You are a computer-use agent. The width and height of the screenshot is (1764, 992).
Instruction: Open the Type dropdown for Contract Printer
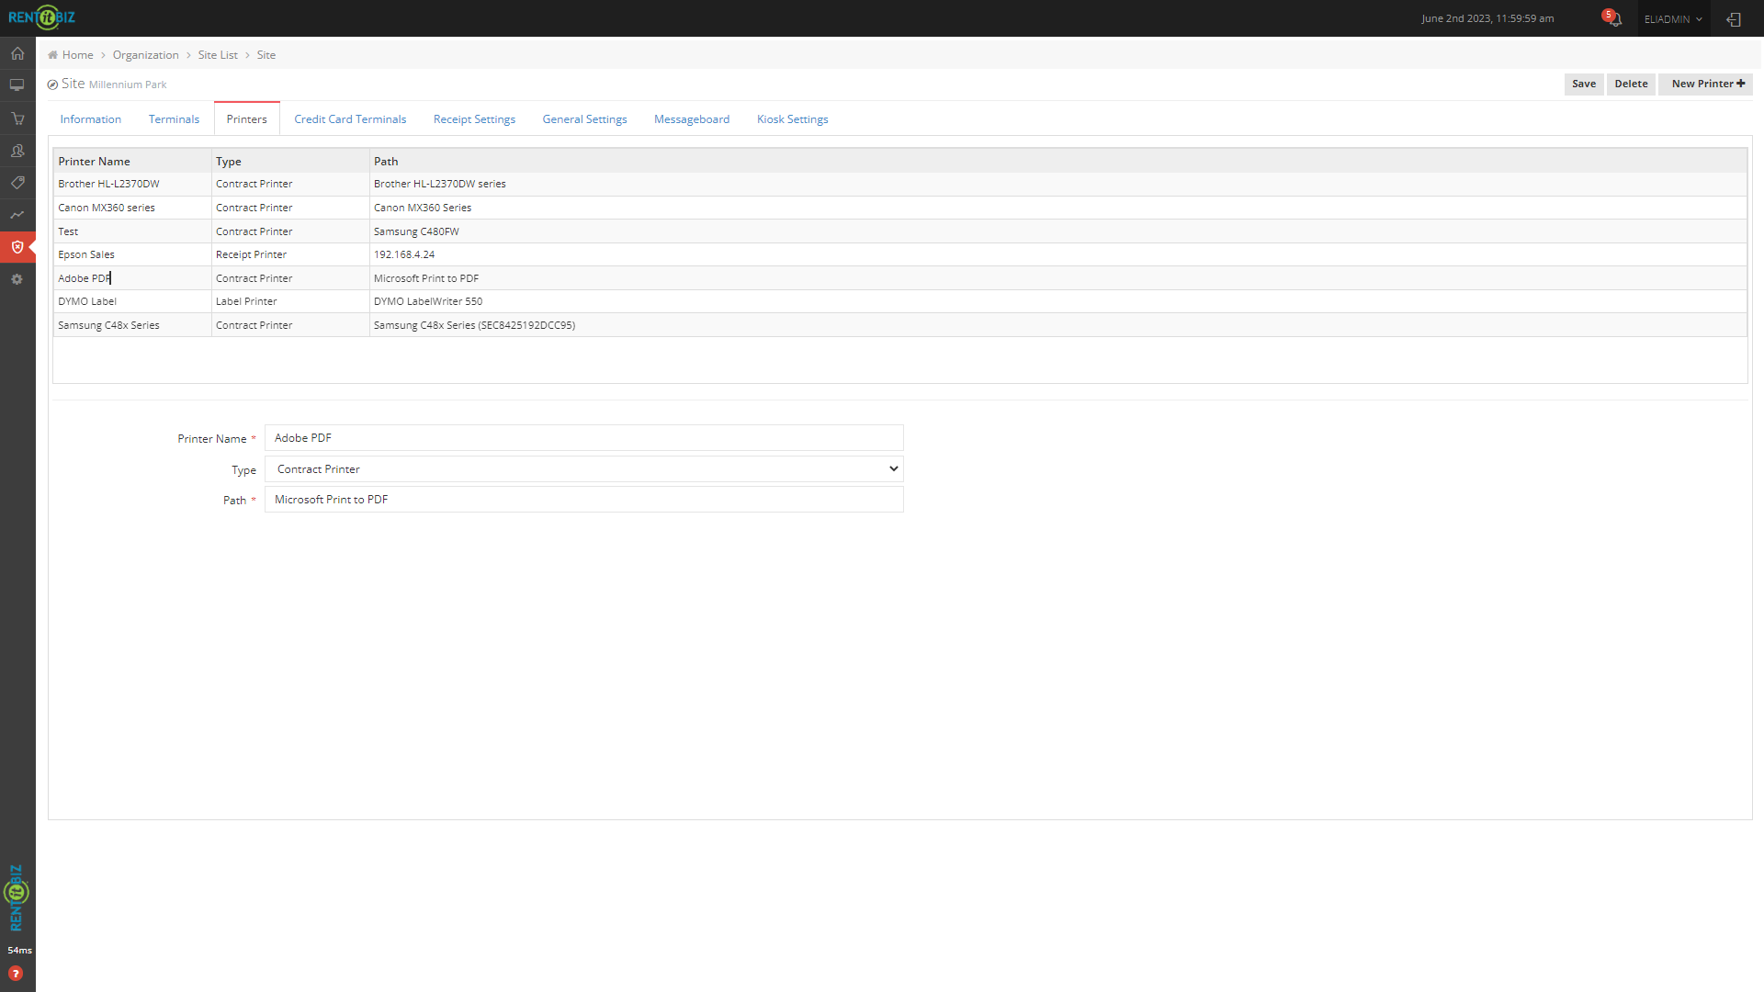coord(583,469)
